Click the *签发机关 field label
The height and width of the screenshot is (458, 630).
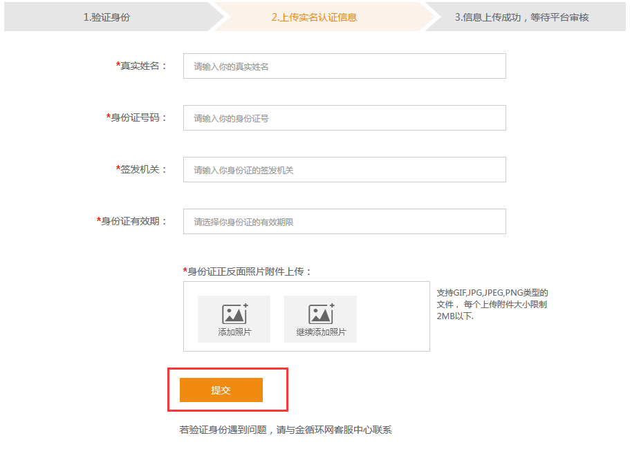(142, 169)
